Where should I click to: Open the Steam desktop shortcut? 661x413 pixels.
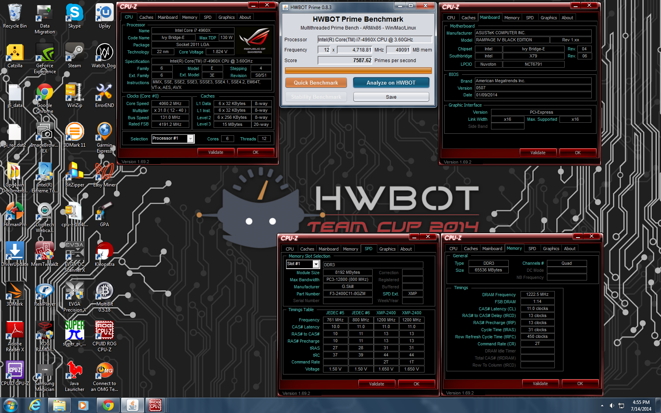point(74,55)
